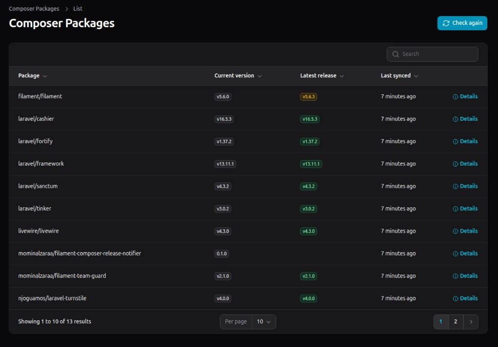The height and width of the screenshot is (347, 498).
Task: Click njoguamos/laravel-turnstile package name
Action: (x=53, y=298)
